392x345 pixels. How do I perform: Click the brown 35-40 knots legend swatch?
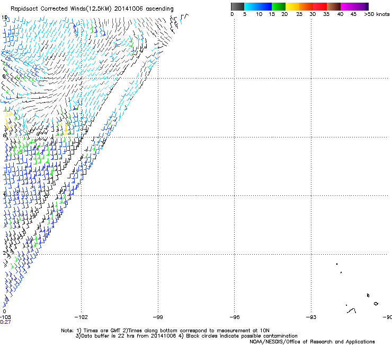point(334,6)
